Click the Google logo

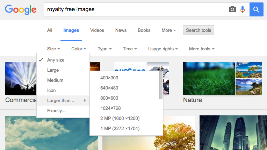coord(20,9)
